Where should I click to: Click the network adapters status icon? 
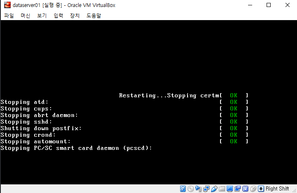(206, 188)
